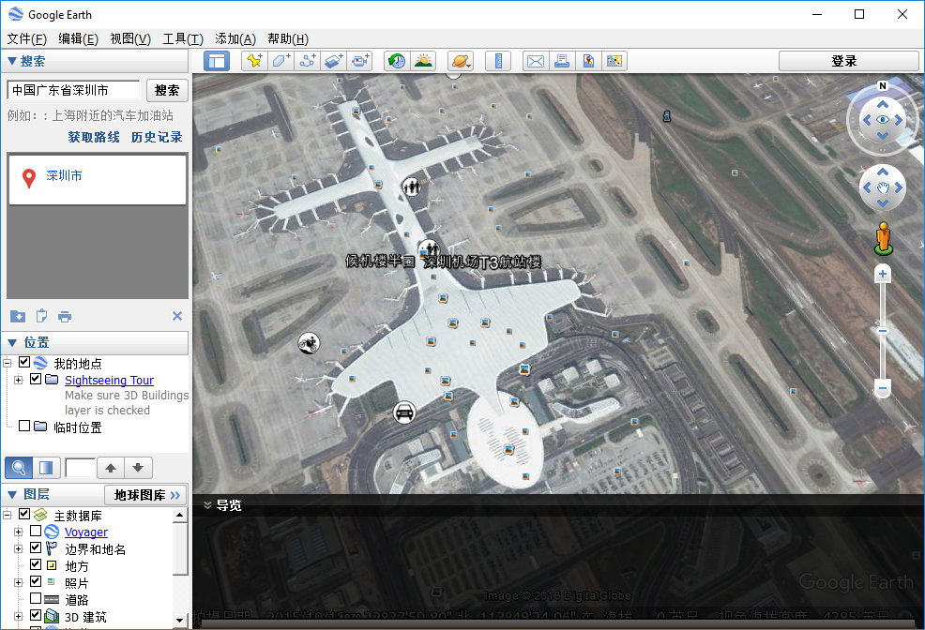925x630 pixels.
Task: Expand the 边界和地名 layer node
Action: pyautogui.click(x=18, y=548)
